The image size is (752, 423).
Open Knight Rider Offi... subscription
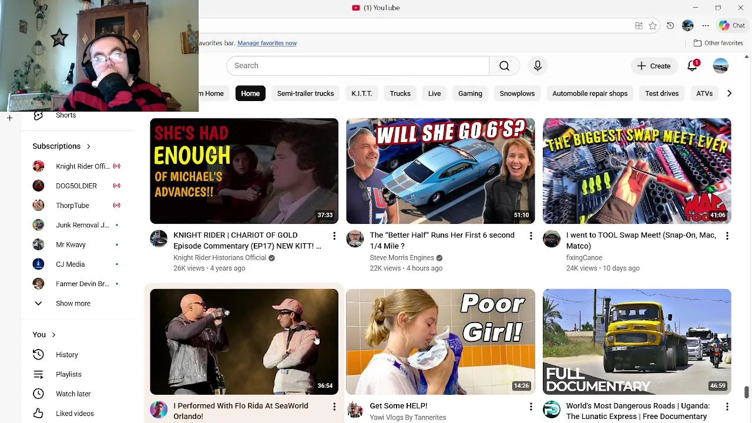(76, 166)
